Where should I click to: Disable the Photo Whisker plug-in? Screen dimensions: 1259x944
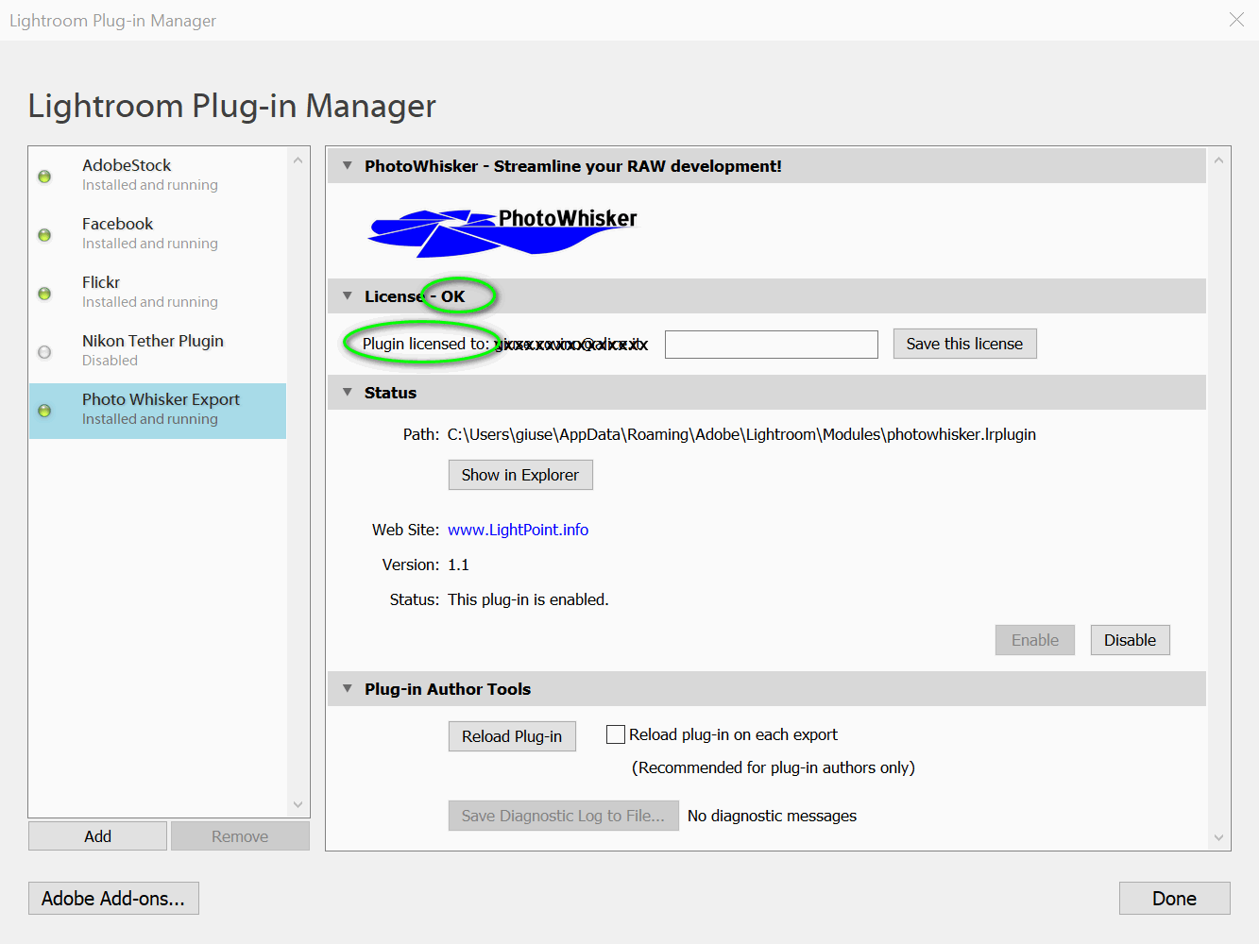1130,640
